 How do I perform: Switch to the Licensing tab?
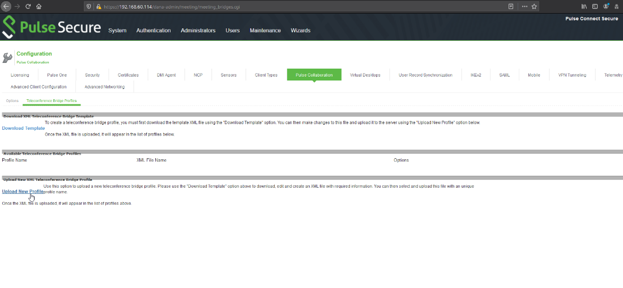point(20,75)
